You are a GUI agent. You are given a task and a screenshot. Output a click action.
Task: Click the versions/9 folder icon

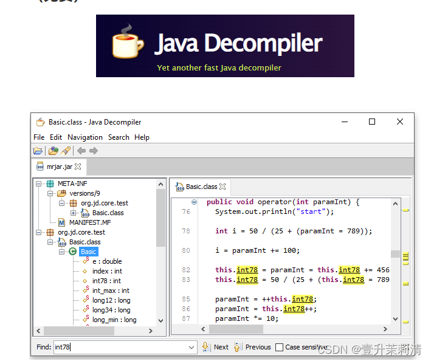[x=61, y=193]
